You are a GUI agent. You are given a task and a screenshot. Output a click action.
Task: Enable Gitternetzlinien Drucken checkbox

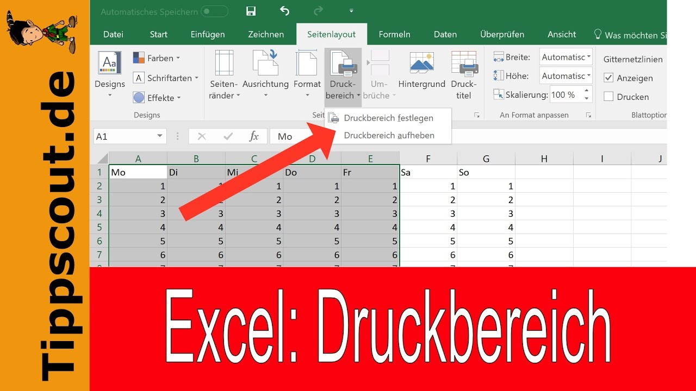(609, 97)
